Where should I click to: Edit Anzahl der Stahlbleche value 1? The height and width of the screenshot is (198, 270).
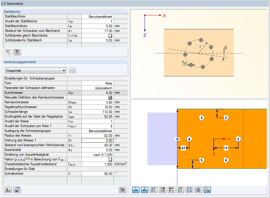[97, 21]
